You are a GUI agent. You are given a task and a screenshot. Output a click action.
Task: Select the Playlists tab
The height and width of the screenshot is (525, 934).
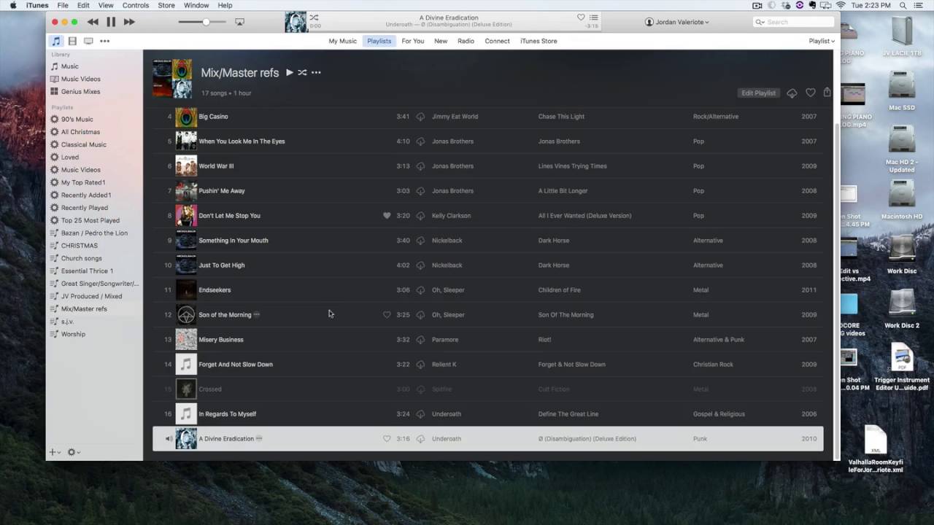click(x=379, y=41)
